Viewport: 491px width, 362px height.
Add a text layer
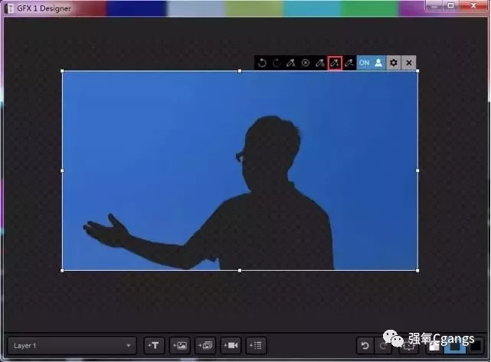(x=154, y=346)
